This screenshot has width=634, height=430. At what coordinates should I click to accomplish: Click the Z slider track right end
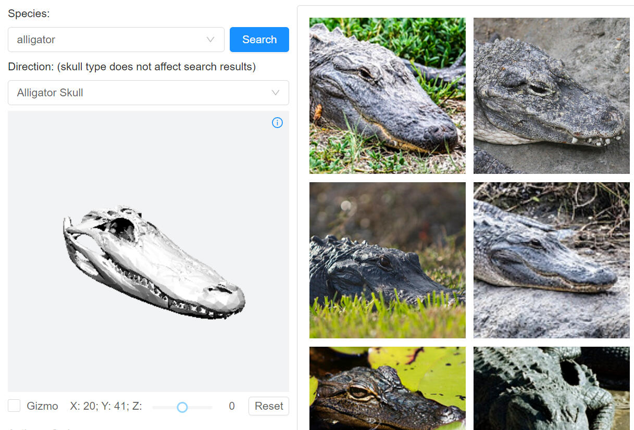coord(210,407)
